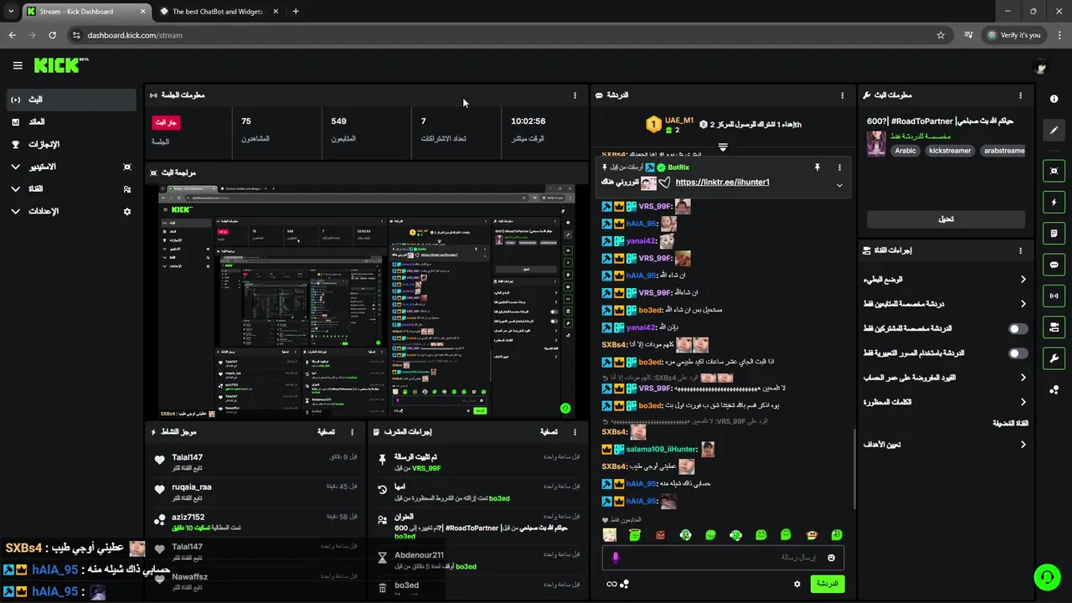Expand تعيين الأهداف goals row
The height and width of the screenshot is (603, 1072).
pyautogui.click(x=944, y=445)
